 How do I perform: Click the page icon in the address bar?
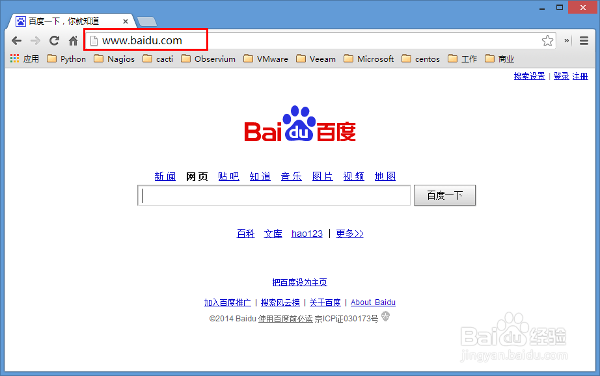94,40
